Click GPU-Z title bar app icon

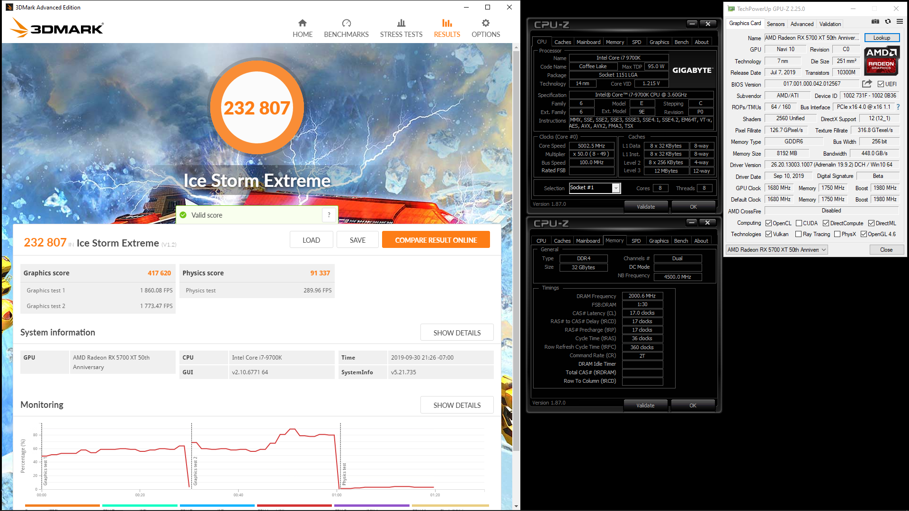[731, 9]
